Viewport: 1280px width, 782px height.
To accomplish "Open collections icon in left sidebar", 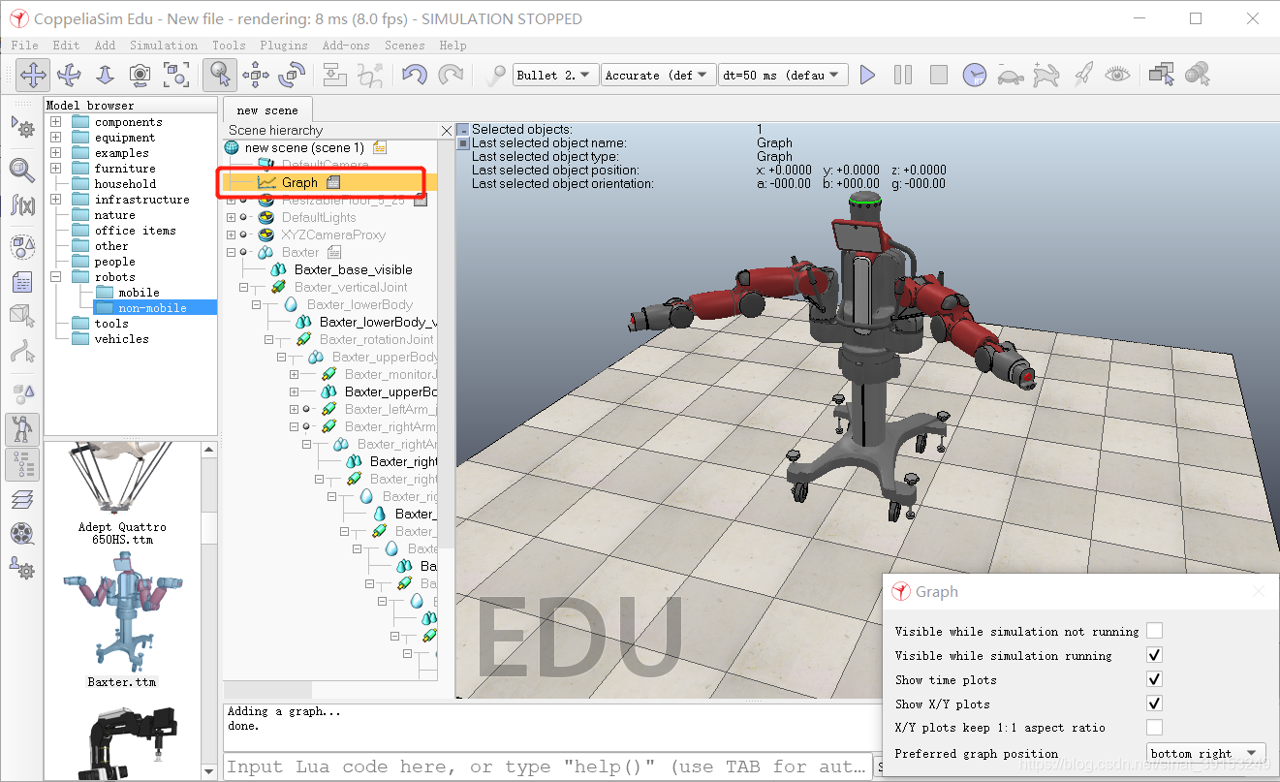I will point(22,248).
